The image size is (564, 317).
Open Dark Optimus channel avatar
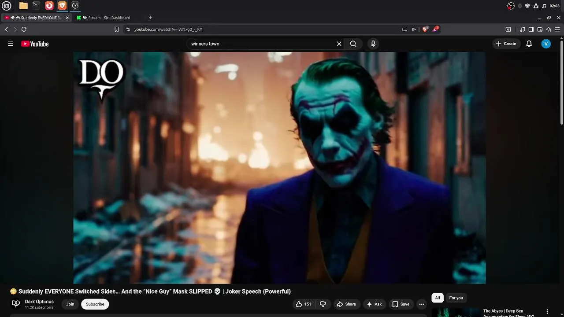coord(16,304)
